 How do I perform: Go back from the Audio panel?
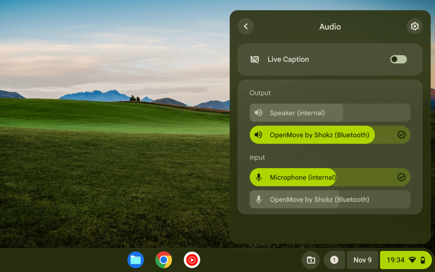pos(245,26)
